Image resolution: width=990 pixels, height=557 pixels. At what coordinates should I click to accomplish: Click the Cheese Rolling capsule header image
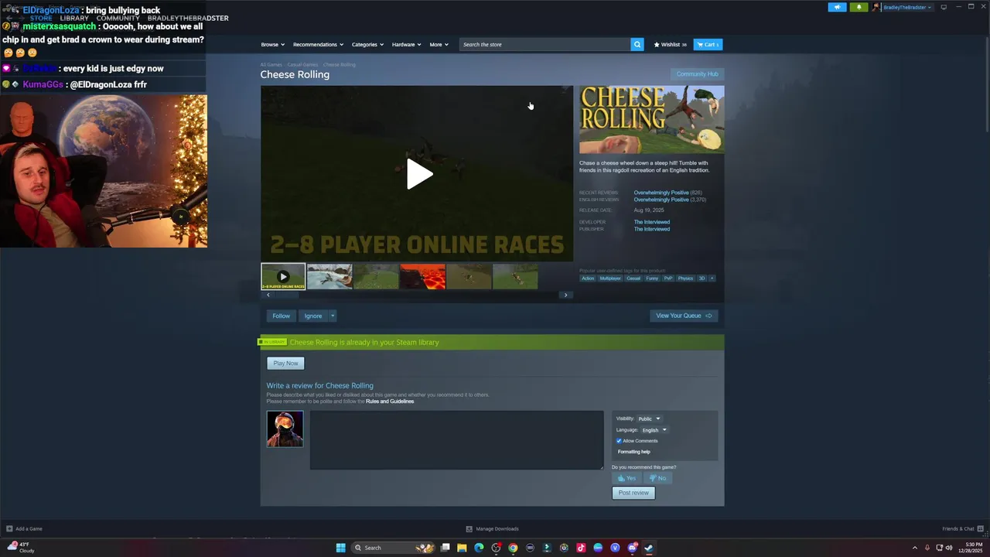(652, 119)
